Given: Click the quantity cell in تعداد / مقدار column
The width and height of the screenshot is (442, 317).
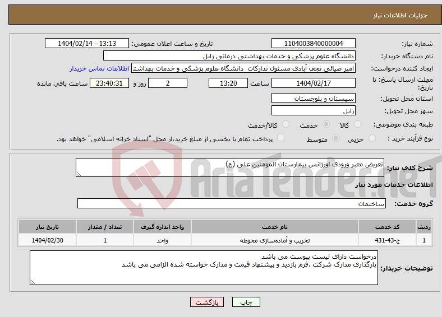Looking at the screenshot, I should (105, 240).
